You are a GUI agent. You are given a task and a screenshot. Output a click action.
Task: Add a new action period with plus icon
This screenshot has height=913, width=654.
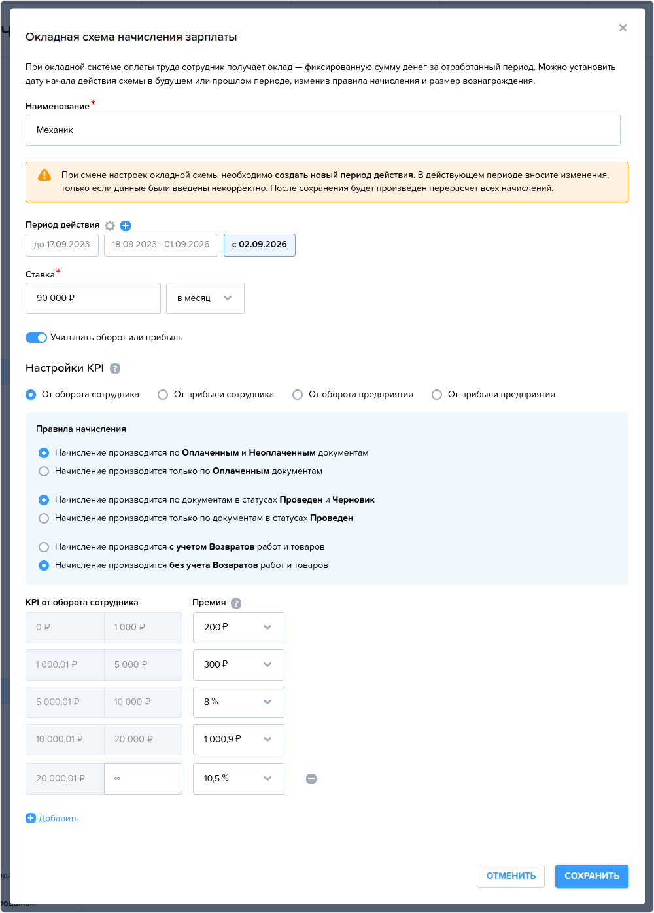[x=126, y=226]
